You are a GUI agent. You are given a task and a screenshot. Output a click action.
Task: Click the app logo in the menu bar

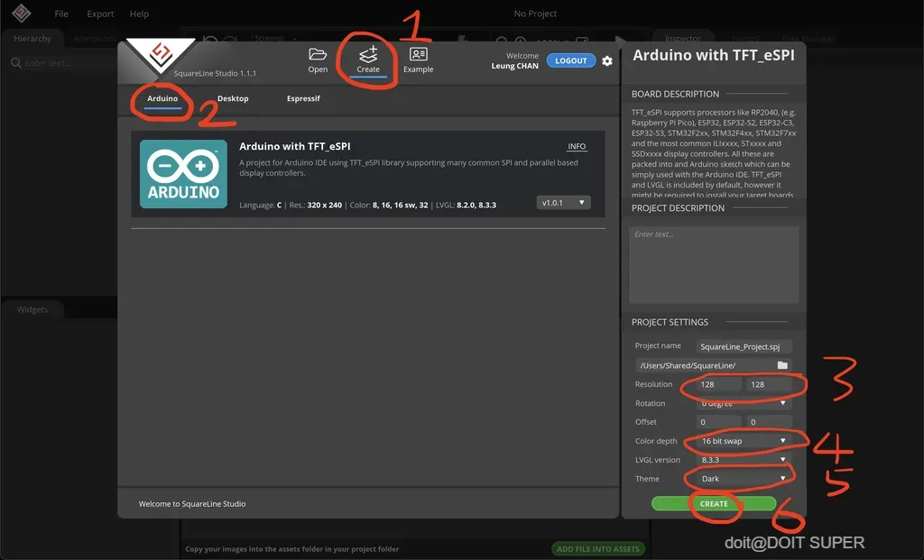coord(22,13)
